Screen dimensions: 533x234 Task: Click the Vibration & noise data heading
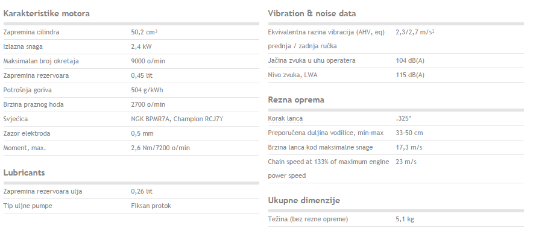[x=312, y=14]
